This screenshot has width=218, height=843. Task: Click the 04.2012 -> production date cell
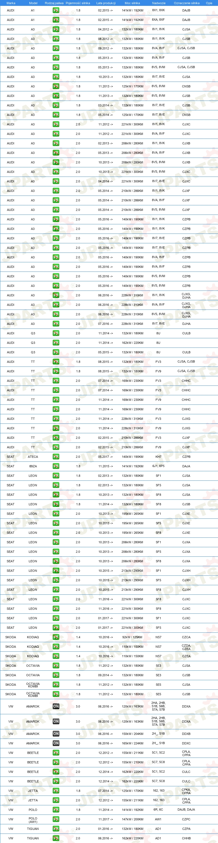(x=106, y=29)
